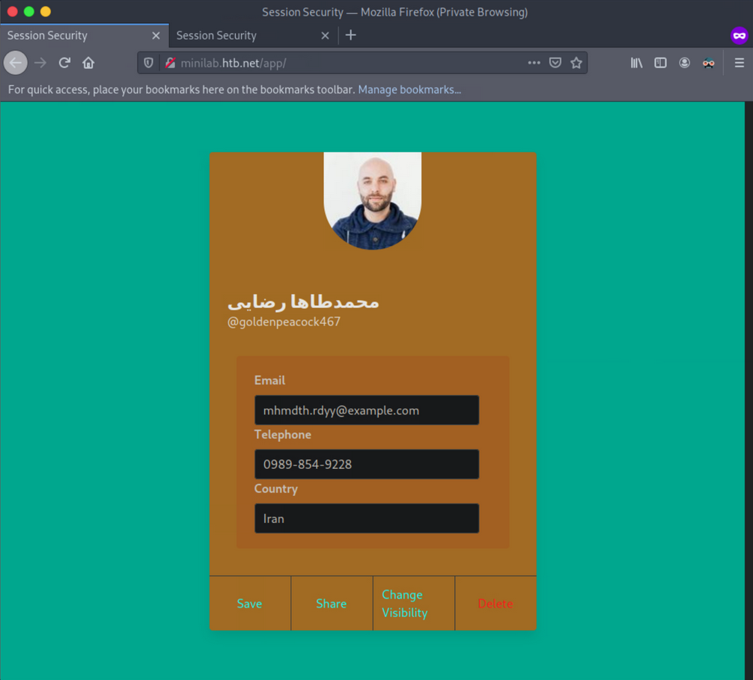Screen dimensions: 753x680
Task: Open the Library bookmarks and history icon
Action: pyautogui.click(x=636, y=63)
